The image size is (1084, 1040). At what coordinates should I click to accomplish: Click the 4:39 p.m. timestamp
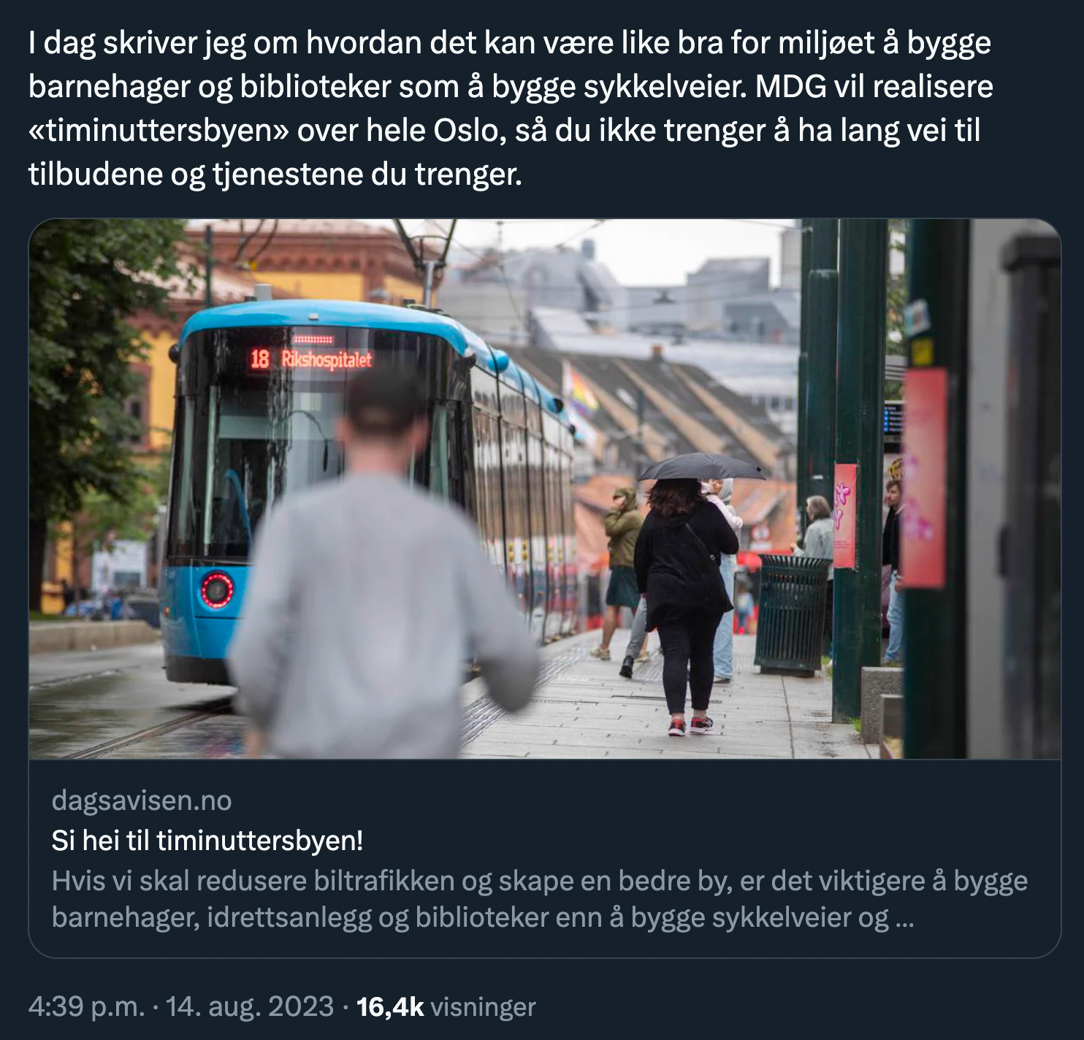[x=86, y=1006]
